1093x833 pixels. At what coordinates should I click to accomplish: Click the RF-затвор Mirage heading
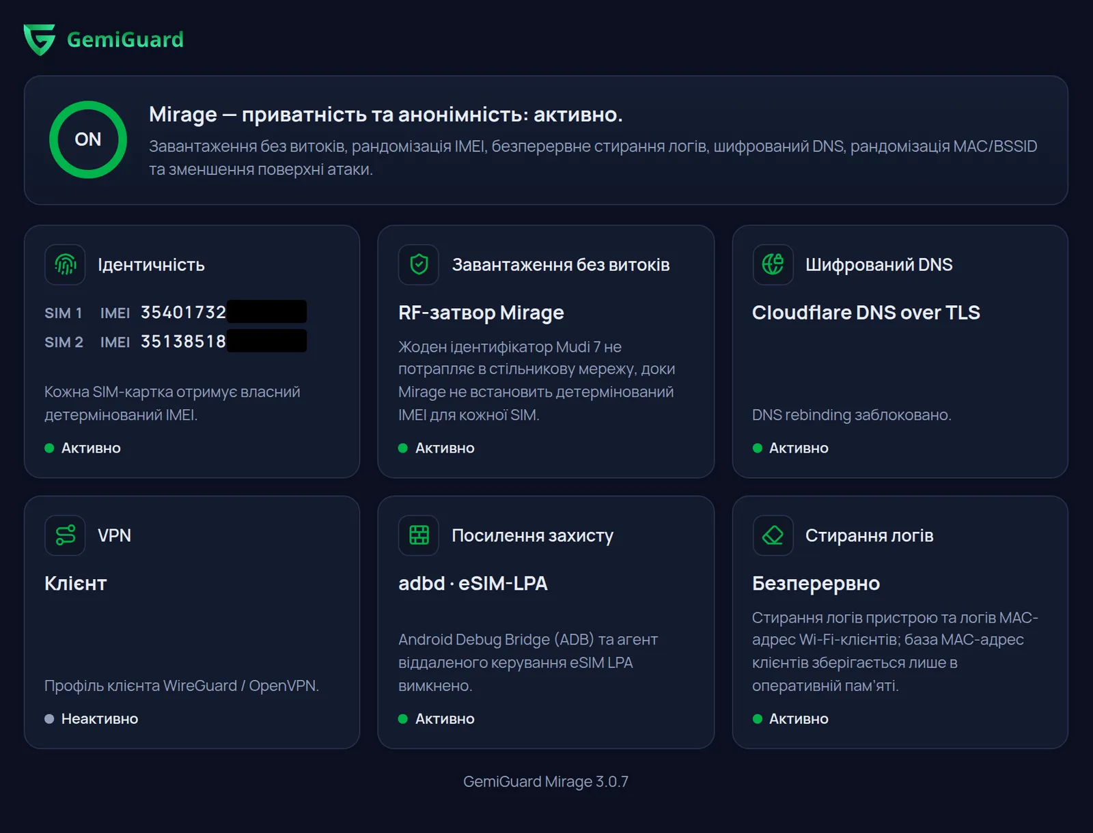click(x=481, y=313)
